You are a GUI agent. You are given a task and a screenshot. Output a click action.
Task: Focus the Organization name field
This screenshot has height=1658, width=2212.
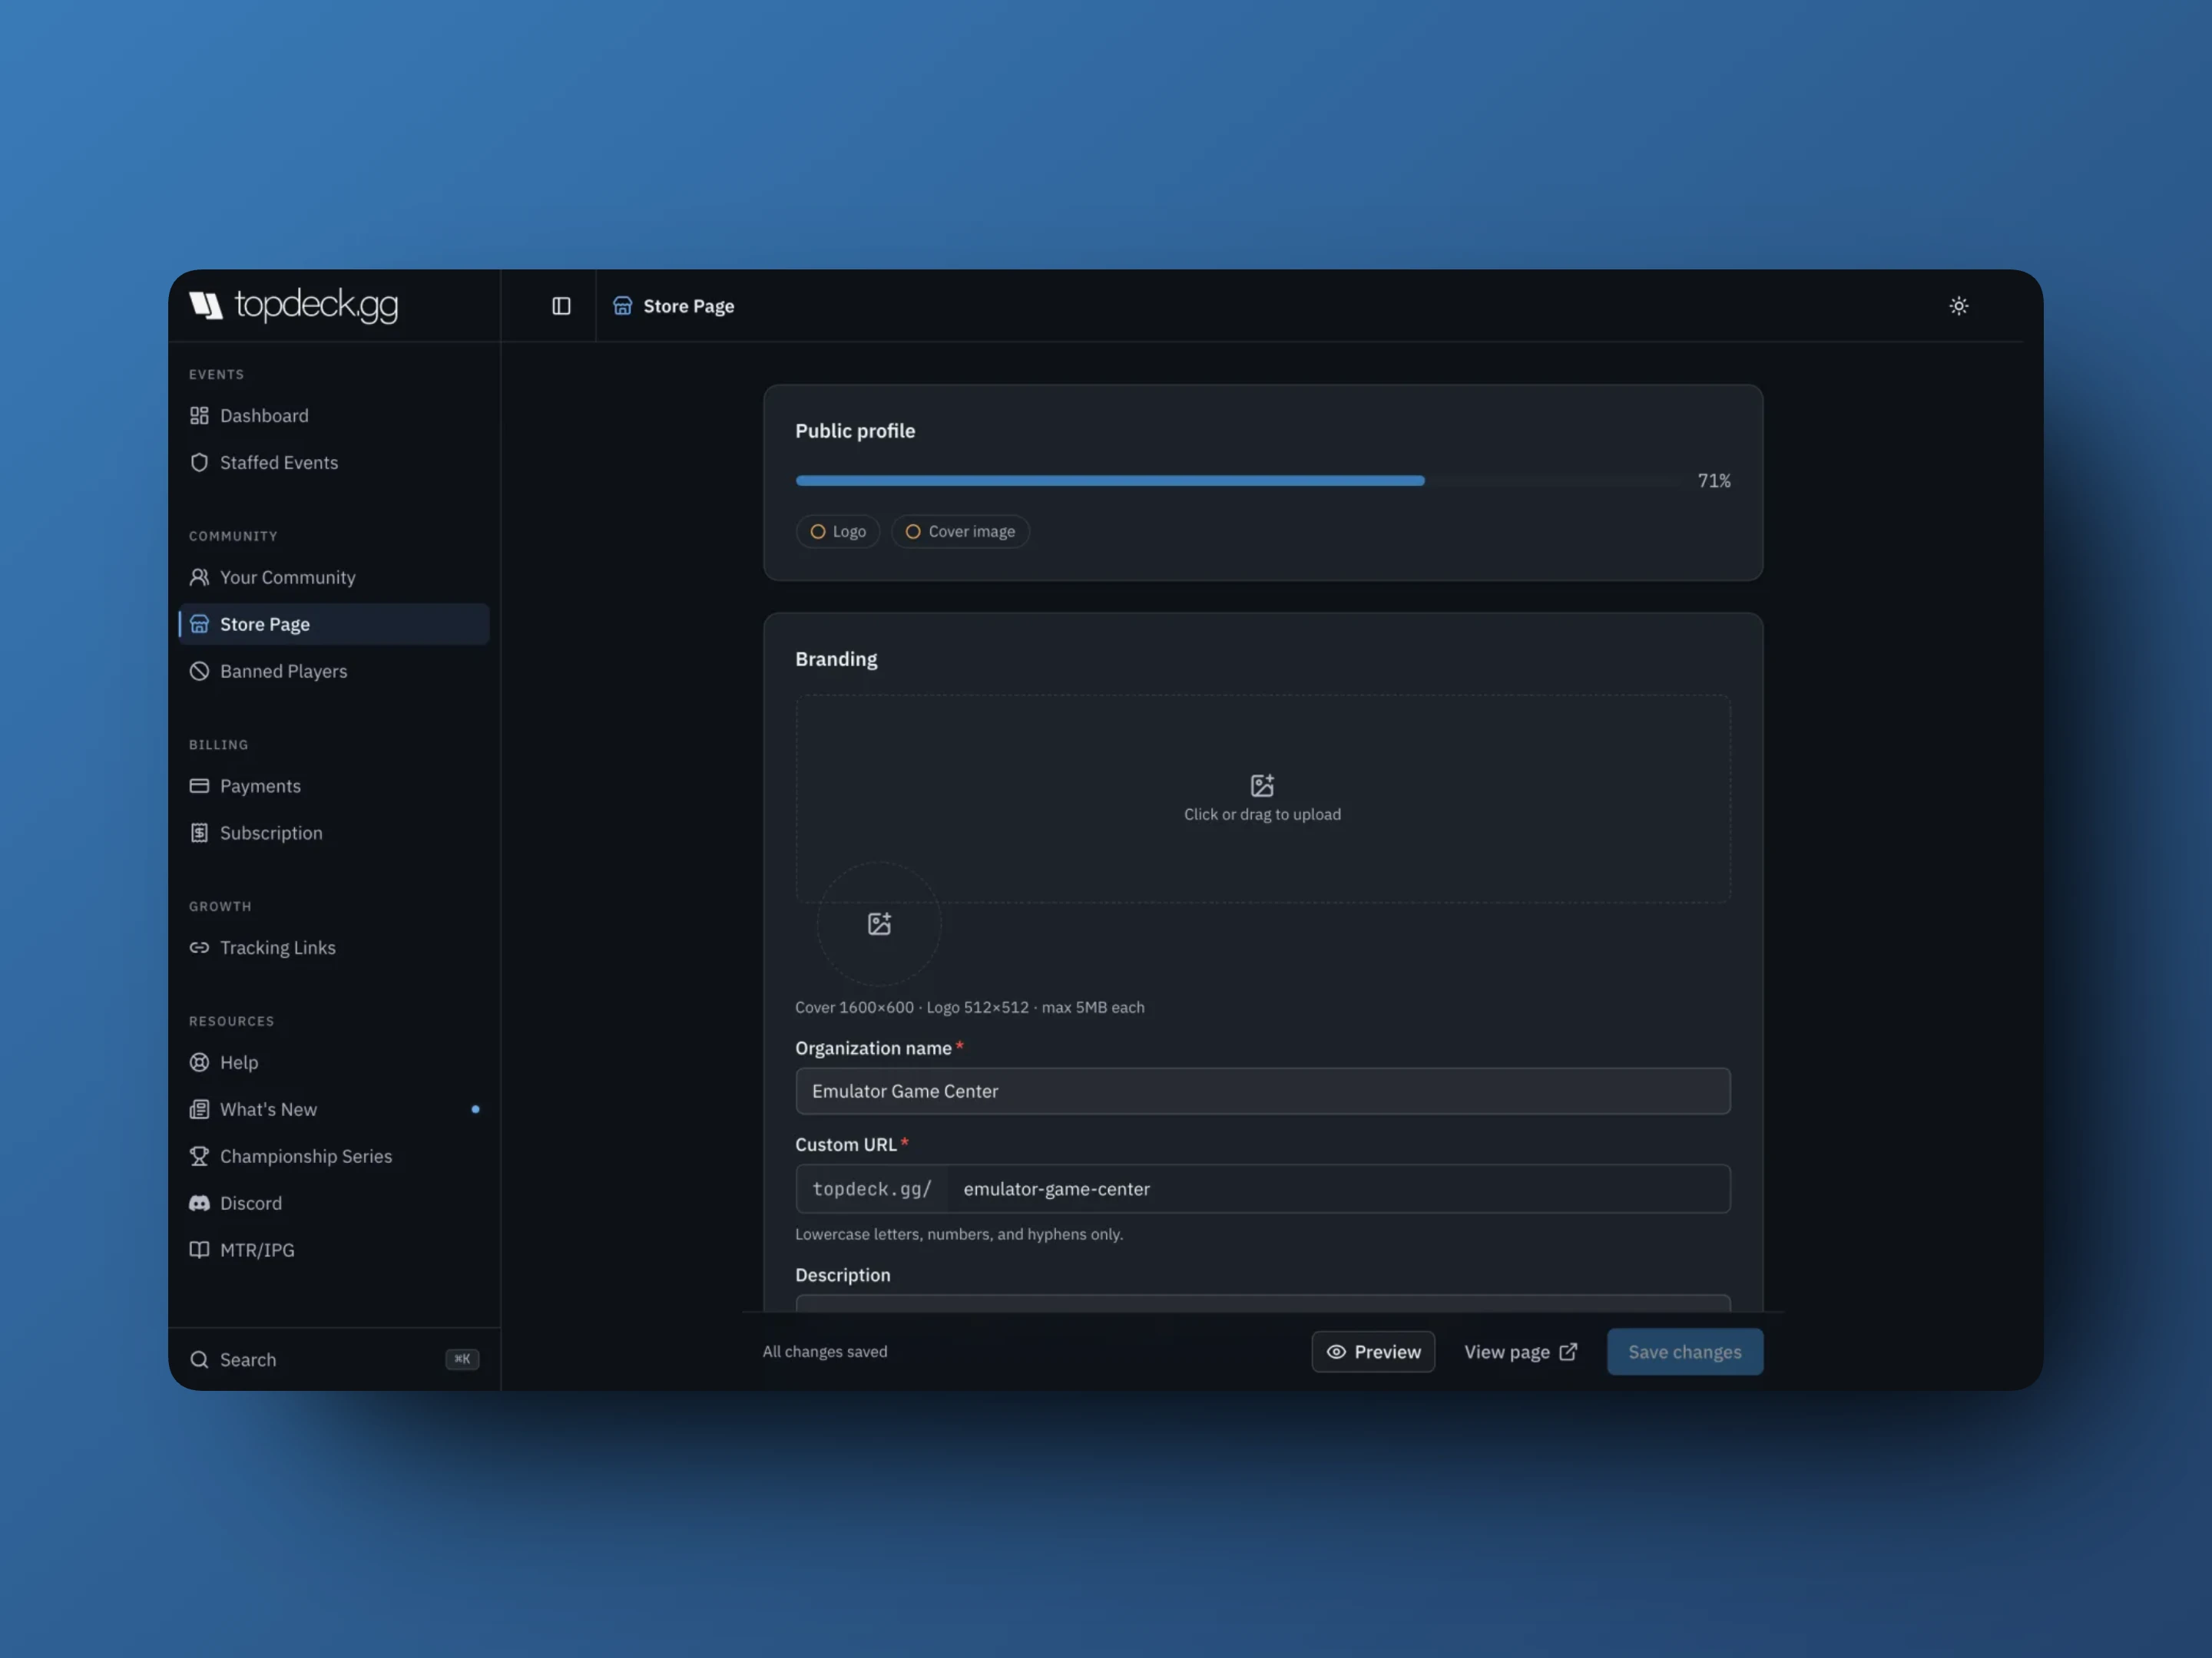[1263, 1092]
